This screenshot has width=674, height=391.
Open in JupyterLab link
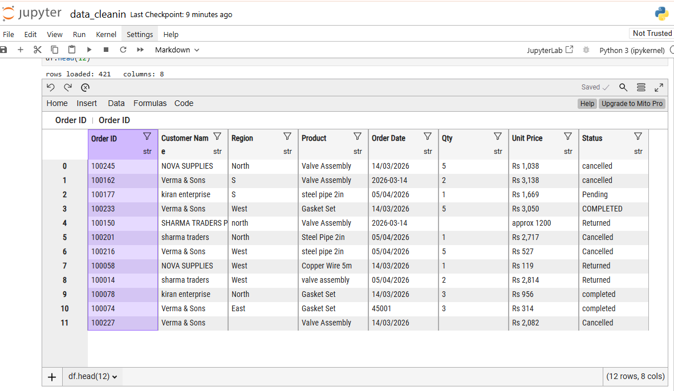[550, 50]
